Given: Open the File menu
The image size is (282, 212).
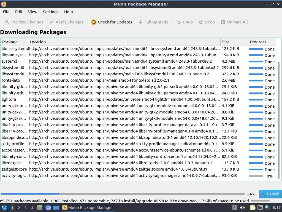Looking at the screenshot, I should pos(6,12).
